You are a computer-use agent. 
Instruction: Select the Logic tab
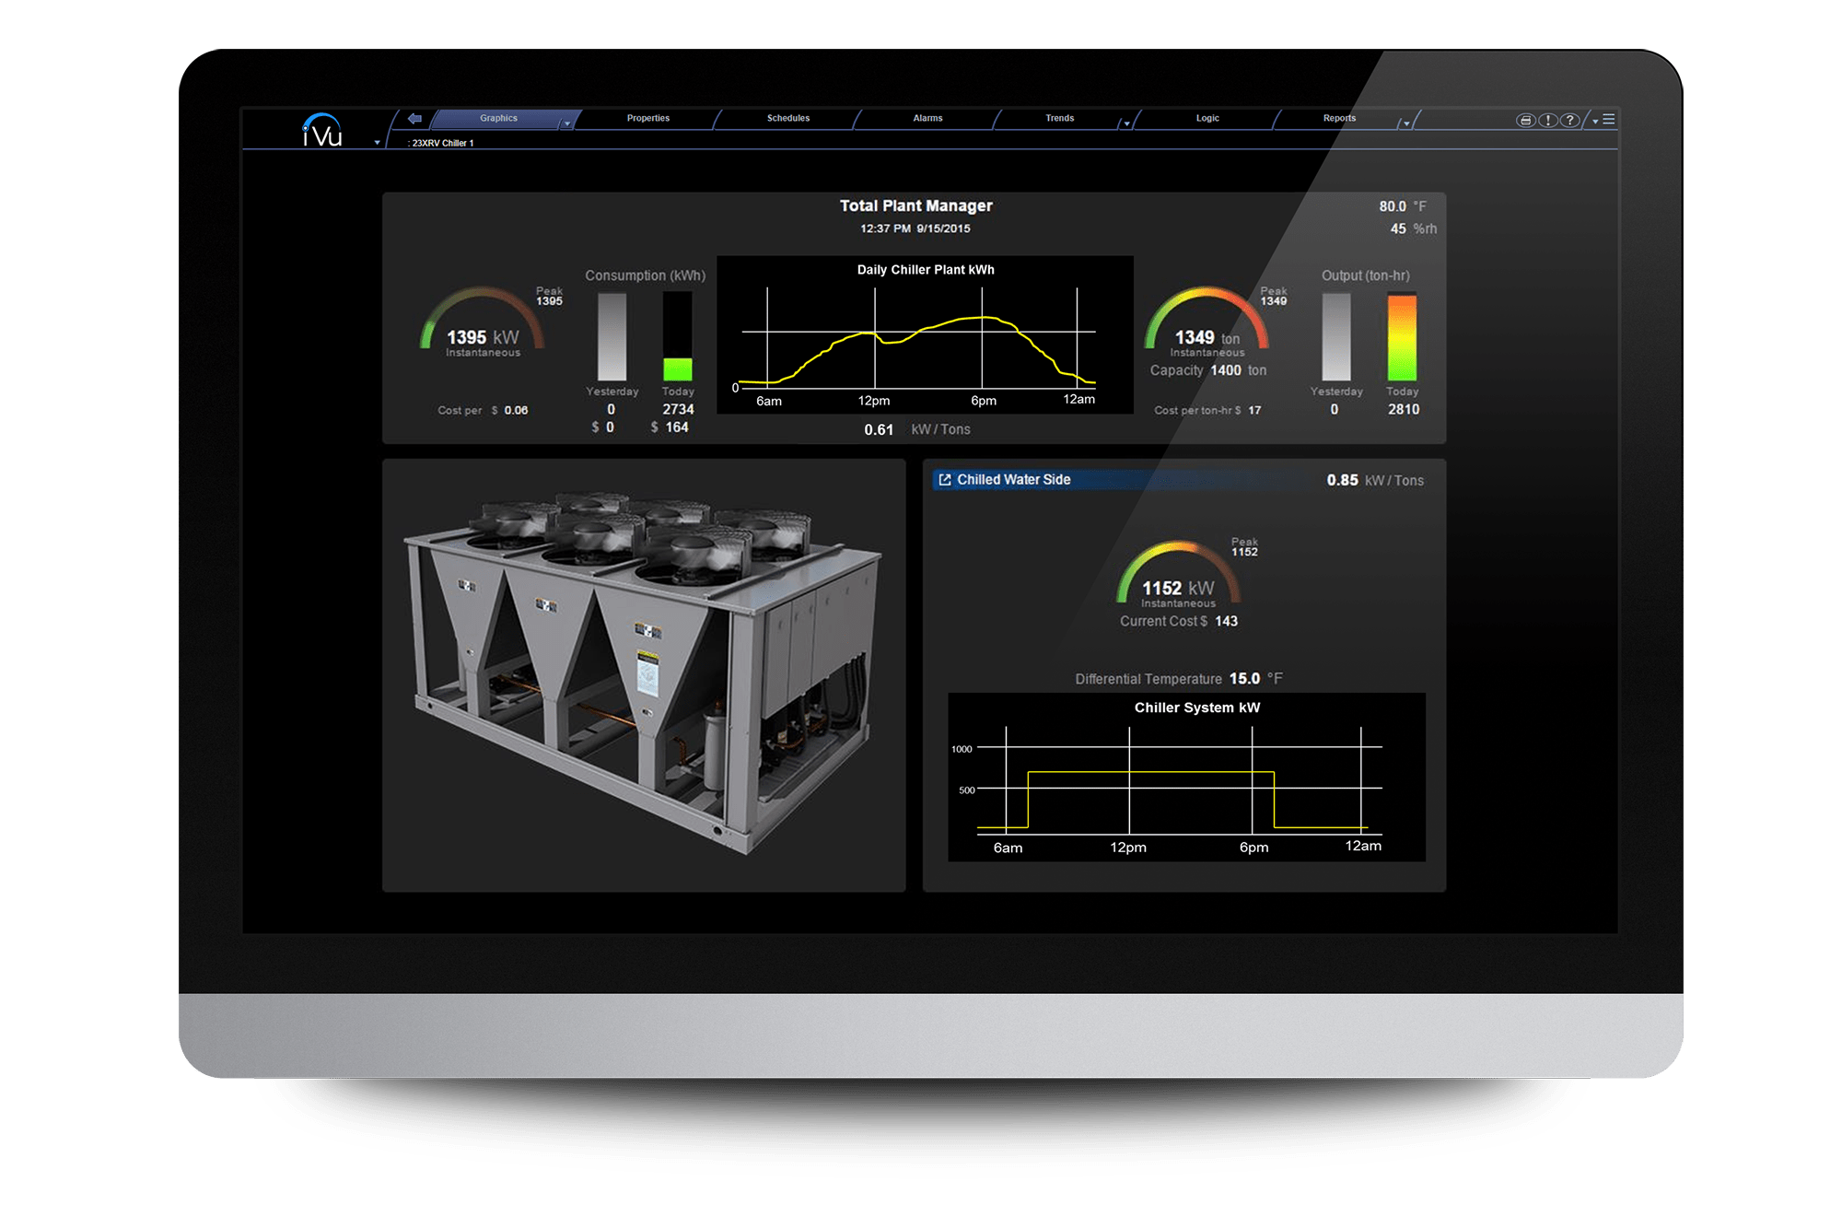pos(1207,119)
